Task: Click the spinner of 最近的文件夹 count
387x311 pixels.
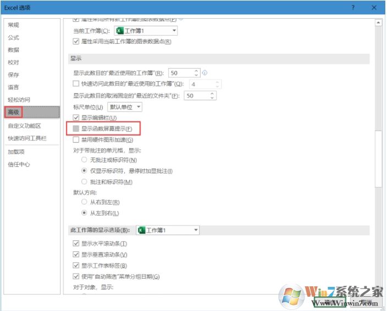Action: coord(212,95)
